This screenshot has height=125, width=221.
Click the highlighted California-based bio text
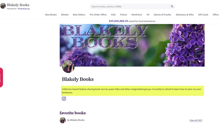132,91
